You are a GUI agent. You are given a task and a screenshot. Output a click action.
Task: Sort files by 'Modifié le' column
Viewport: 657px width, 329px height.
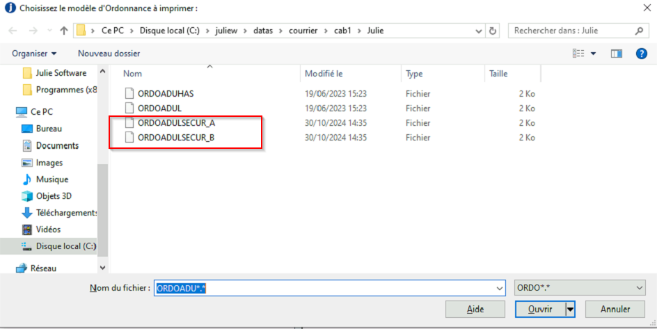pyautogui.click(x=324, y=74)
